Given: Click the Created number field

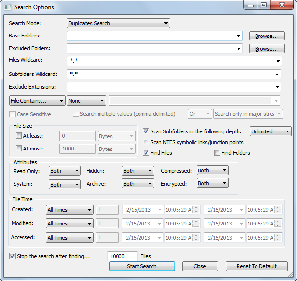Looking at the screenshot, I should click(x=107, y=209).
